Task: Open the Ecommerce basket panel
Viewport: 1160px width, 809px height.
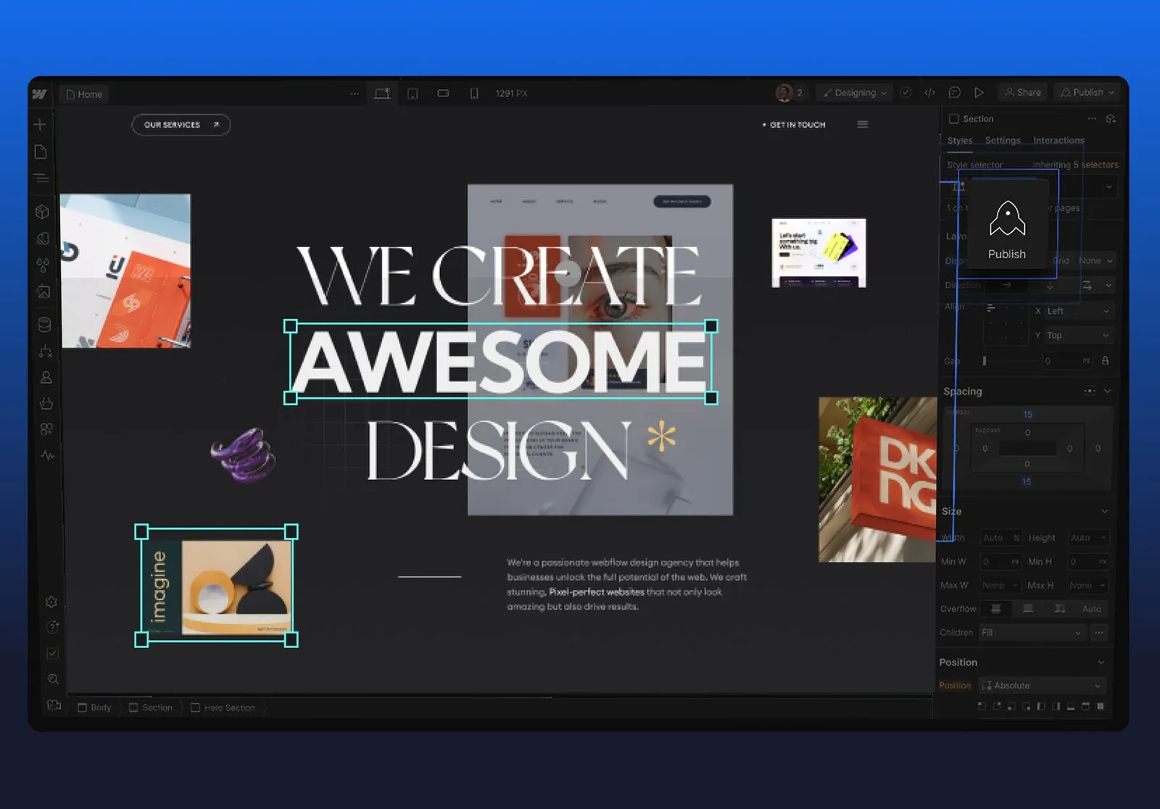Action: click(x=46, y=403)
